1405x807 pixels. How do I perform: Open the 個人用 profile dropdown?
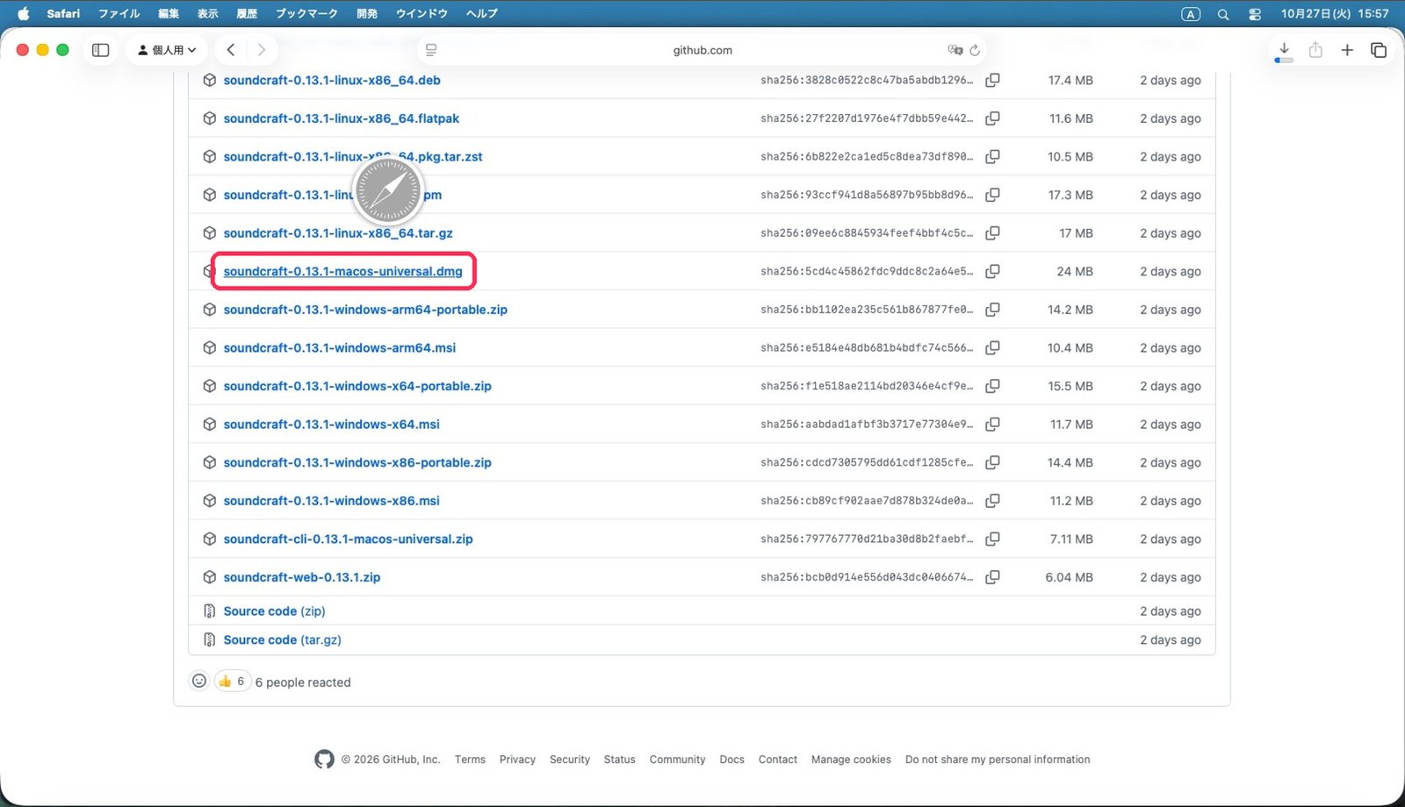coord(167,50)
